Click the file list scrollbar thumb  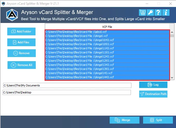pyautogui.click(x=172, y=36)
